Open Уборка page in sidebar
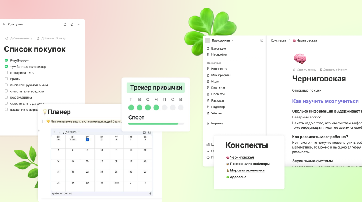The image size is (362, 202). pyautogui.click(x=214, y=113)
